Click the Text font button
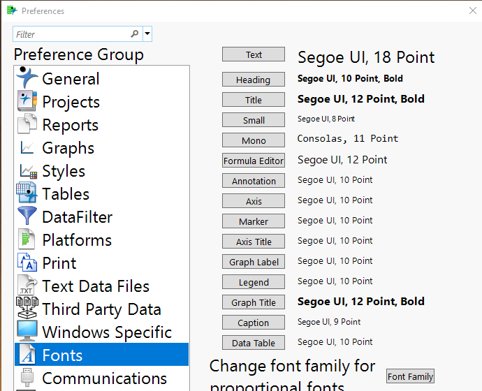The height and width of the screenshot is (391, 482). (254, 54)
